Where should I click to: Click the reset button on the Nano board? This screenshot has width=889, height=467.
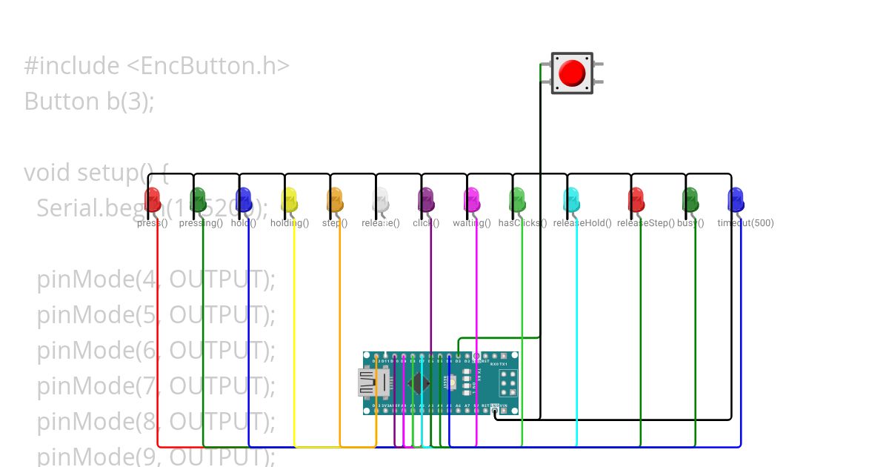[451, 383]
